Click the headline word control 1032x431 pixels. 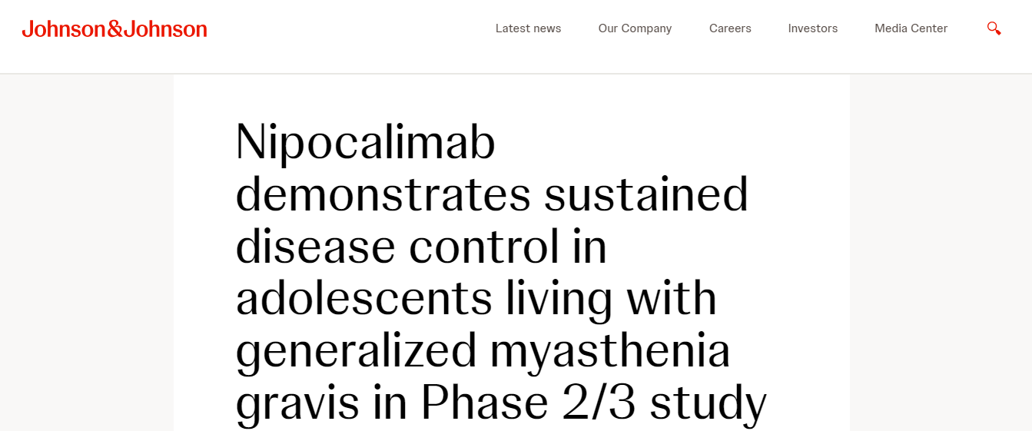(x=483, y=247)
